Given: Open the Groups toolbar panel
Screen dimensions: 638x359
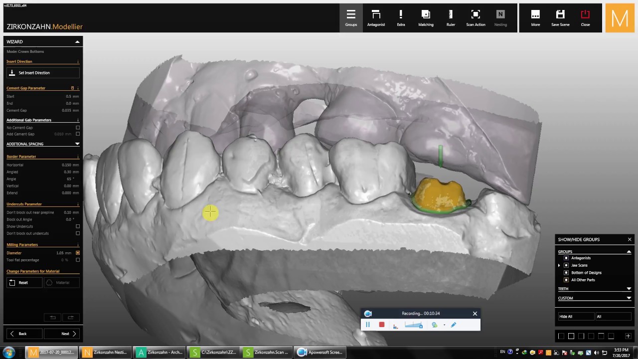Looking at the screenshot, I should click(351, 18).
